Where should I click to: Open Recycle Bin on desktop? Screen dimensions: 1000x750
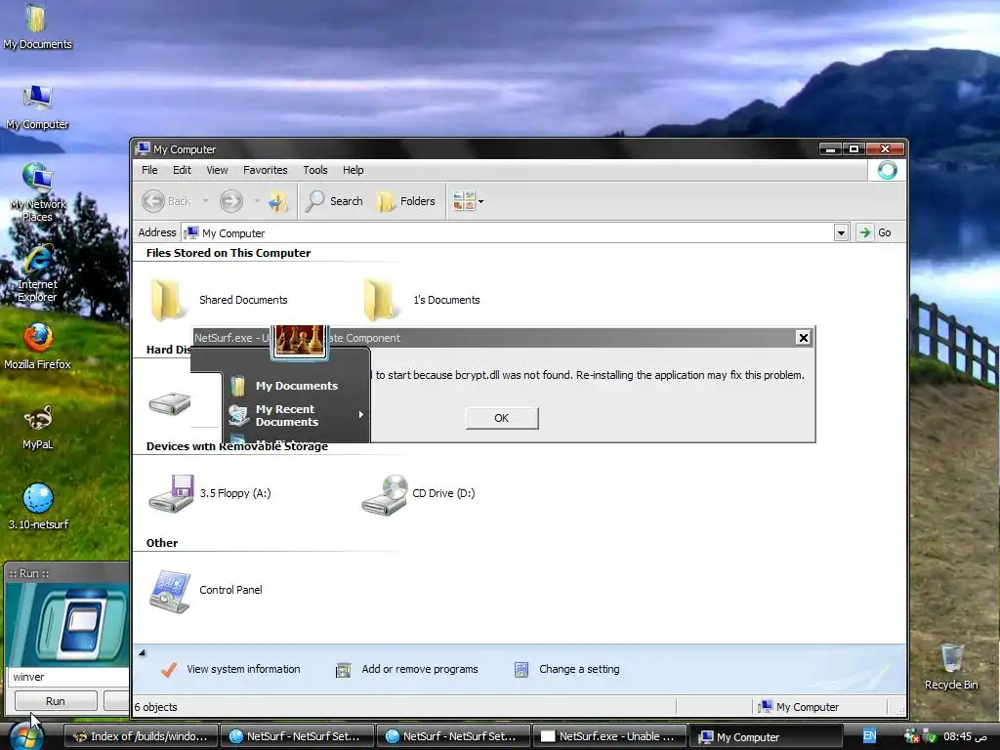click(951, 667)
